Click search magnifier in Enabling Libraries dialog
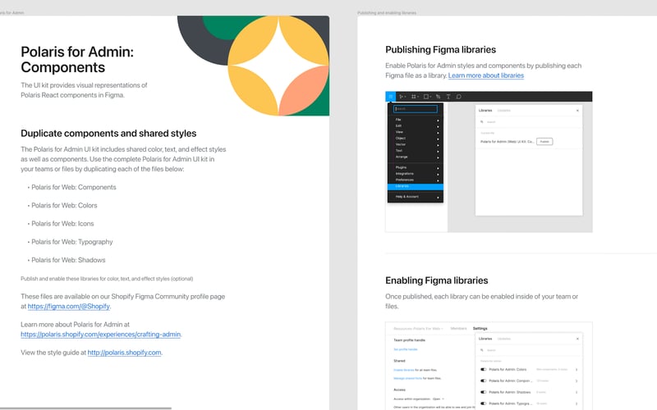 [482, 350]
